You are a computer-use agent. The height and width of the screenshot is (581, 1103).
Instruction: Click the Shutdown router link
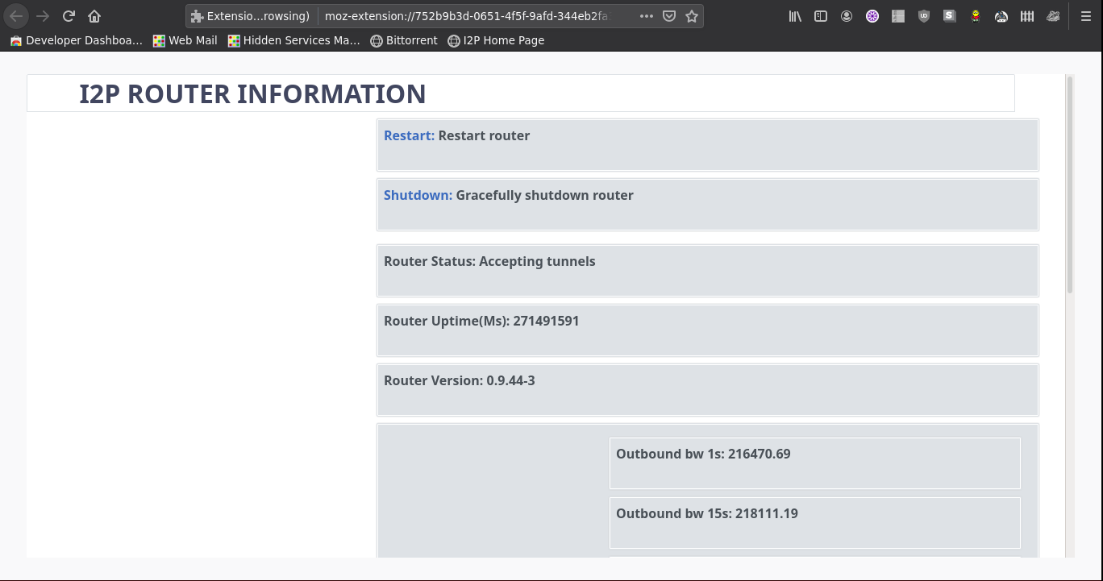418,195
